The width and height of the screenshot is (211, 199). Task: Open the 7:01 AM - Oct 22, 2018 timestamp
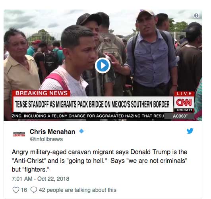(41, 179)
